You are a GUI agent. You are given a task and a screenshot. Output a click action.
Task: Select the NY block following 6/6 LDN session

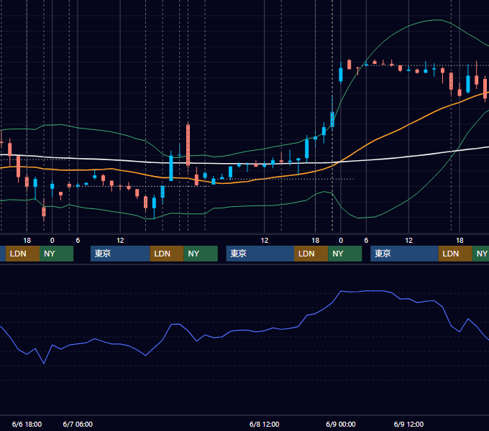(56, 254)
